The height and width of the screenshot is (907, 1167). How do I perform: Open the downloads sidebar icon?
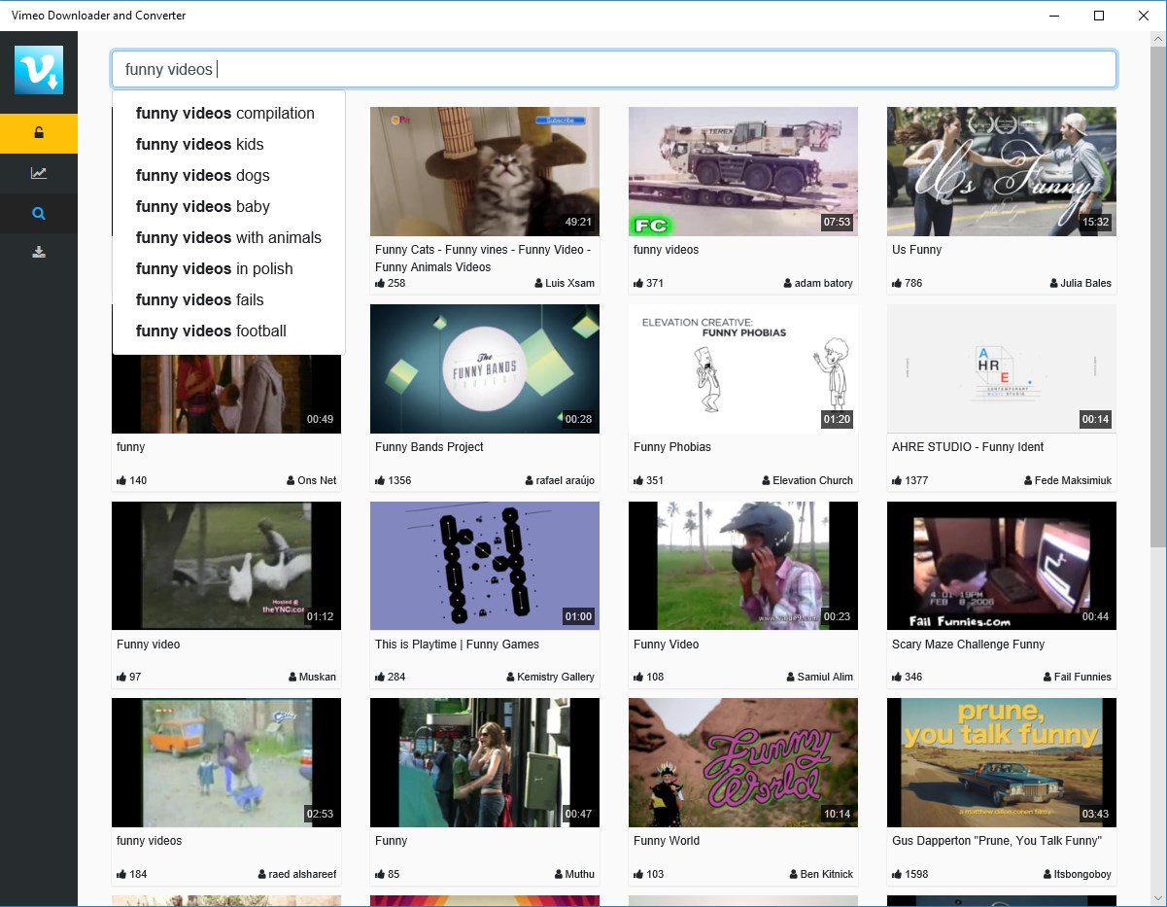[x=39, y=253]
